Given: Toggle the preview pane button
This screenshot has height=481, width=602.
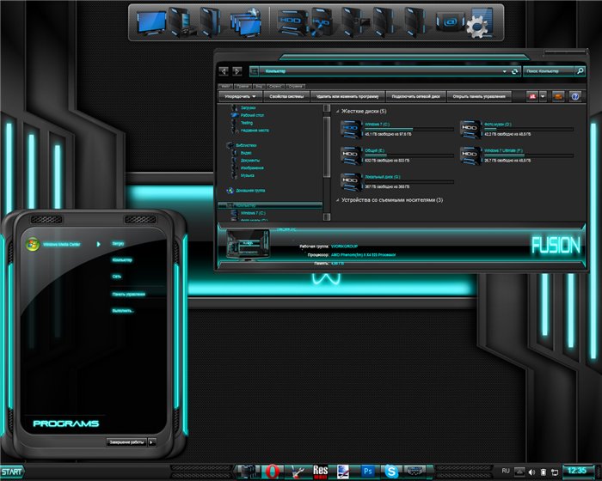Looking at the screenshot, I should [x=557, y=96].
